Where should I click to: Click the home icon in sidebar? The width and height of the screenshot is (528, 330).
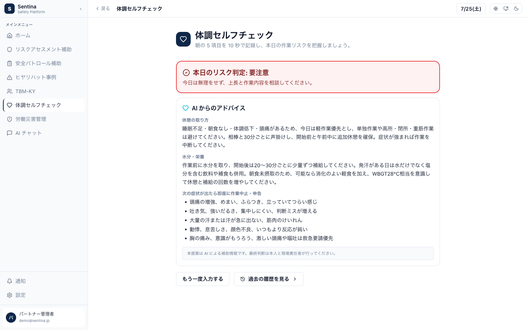coord(10,36)
